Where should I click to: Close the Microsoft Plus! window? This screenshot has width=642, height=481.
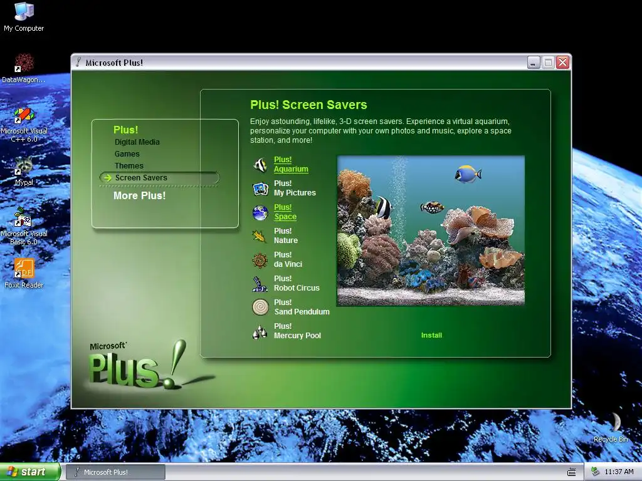coord(563,63)
